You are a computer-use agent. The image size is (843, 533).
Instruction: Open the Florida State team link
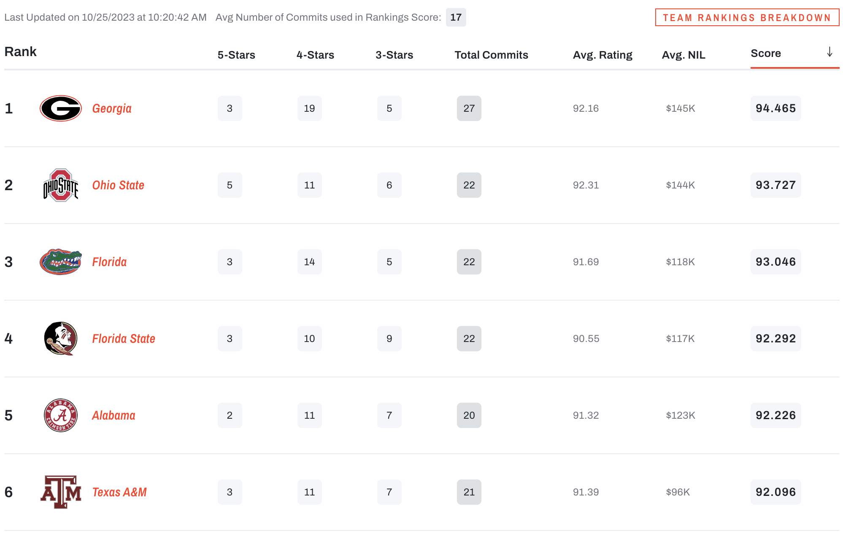click(x=124, y=339)
